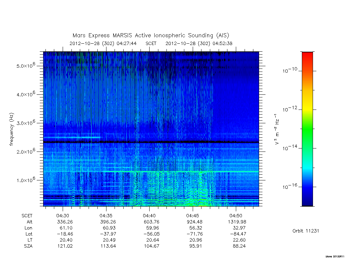Click local time value '20.49'
Viewport: 345px width, 258px height.
coord(109,240)
